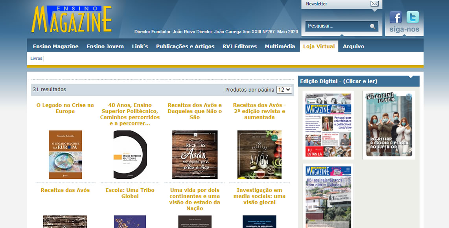Open the Newsletter envelope icon
Image resolution: width=449 pixels, height=228 pixels.
[374, 4]
